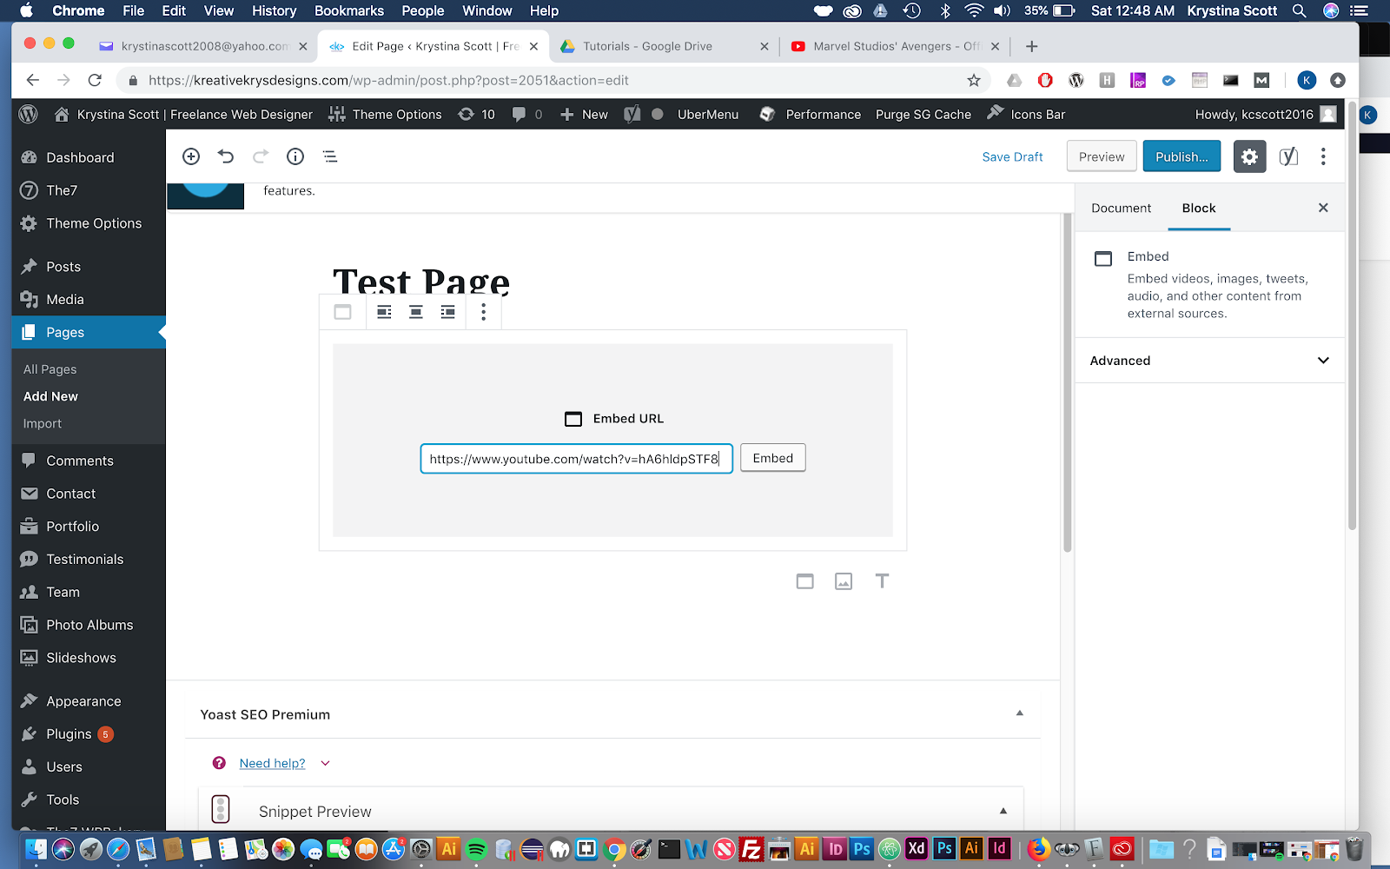Bookmark this page with star icon
1390x869 pixels.
[x=974, y=80]
